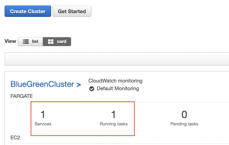Switch to list view
The height and width of the screenshot is (145, 229).
[30, 42]
